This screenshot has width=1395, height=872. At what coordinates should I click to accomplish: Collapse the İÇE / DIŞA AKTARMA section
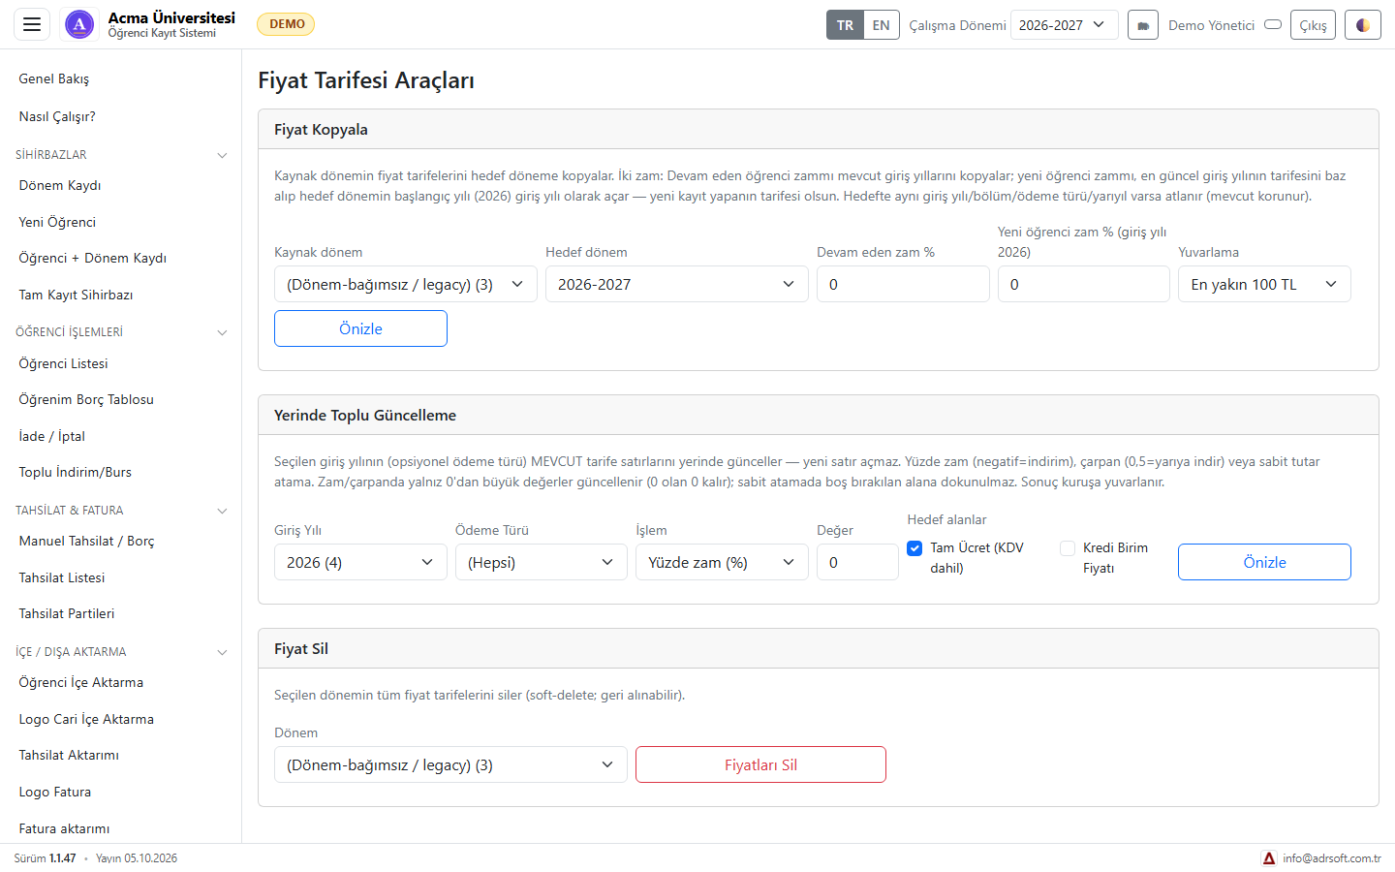121,652
